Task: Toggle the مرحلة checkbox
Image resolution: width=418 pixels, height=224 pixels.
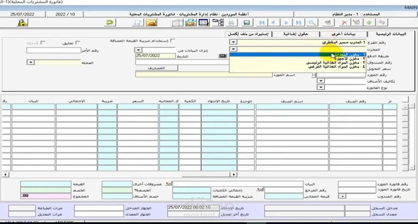Action: [43, 43]
